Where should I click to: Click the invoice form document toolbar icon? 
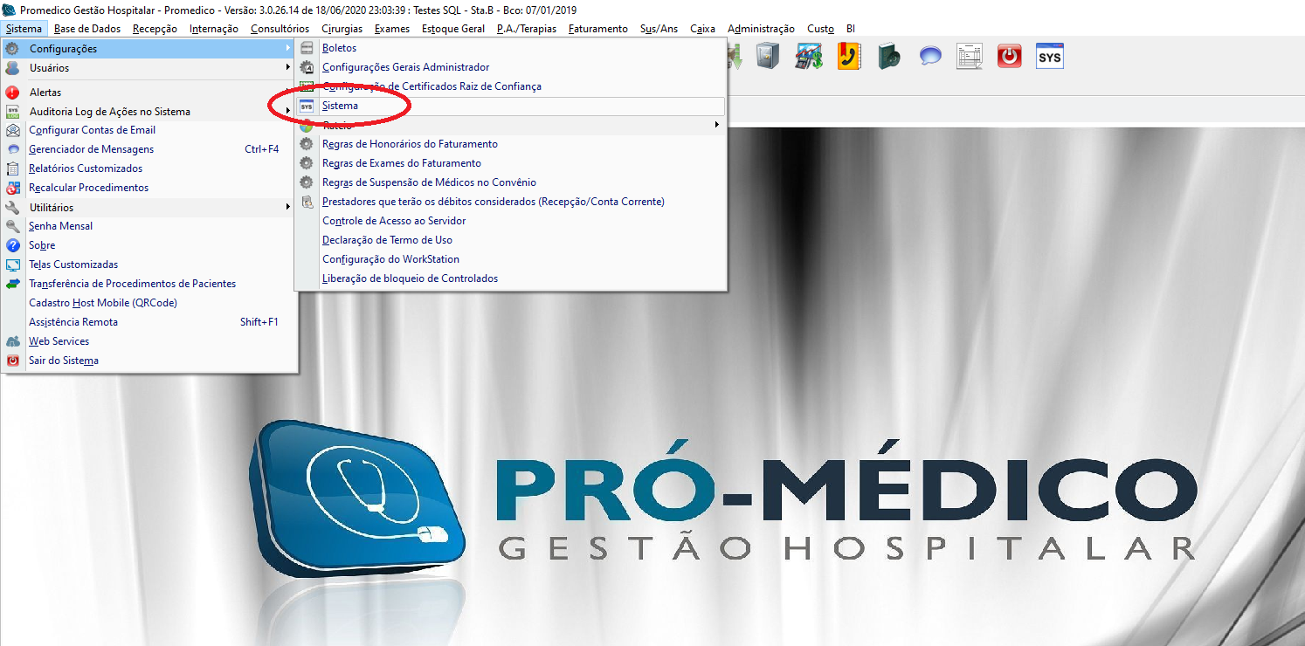970,57
